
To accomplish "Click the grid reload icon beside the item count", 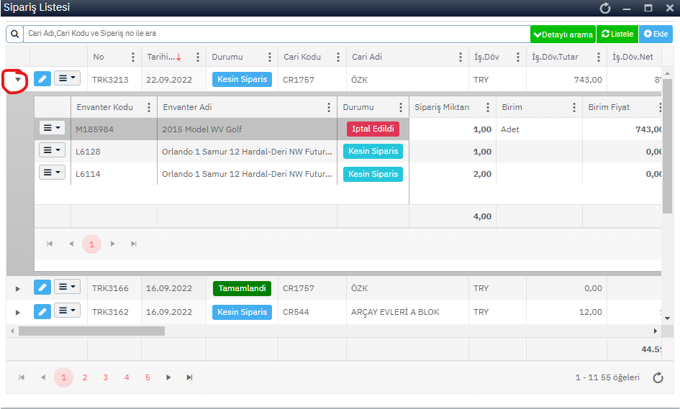I will pyautogui.click(x=658, y=377).
